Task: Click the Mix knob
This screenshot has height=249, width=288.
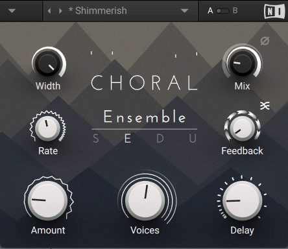Action: pos(243,63)
